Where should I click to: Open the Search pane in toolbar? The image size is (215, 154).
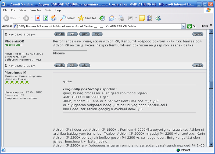pyautogui.click(x=67, y=18)
